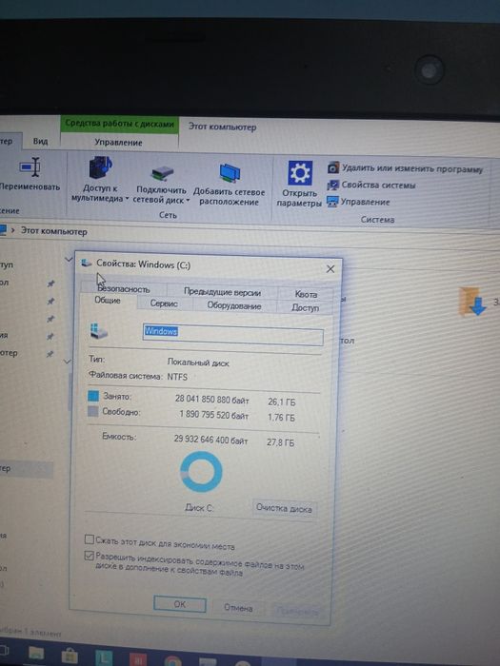This screenshot has height=666, width=500.
Task: Click the blue Занято color square
Action: (93, 397)
